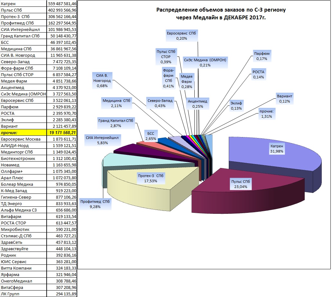The image size is (333, 297).
Task: Select the 'АЛИДИ-Норд' table cell
Action: click(23, 146)
